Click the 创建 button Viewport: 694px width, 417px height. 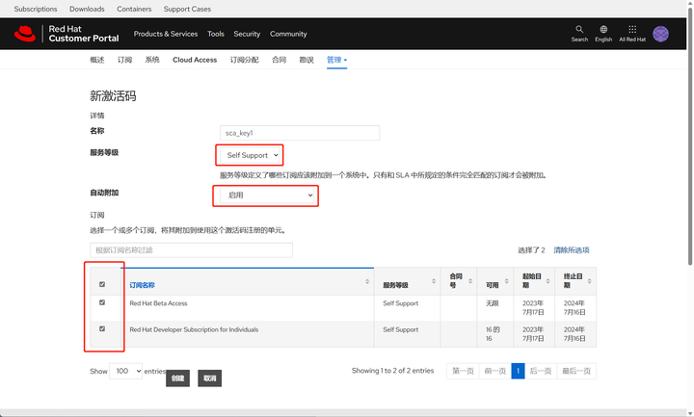(178, 378)
